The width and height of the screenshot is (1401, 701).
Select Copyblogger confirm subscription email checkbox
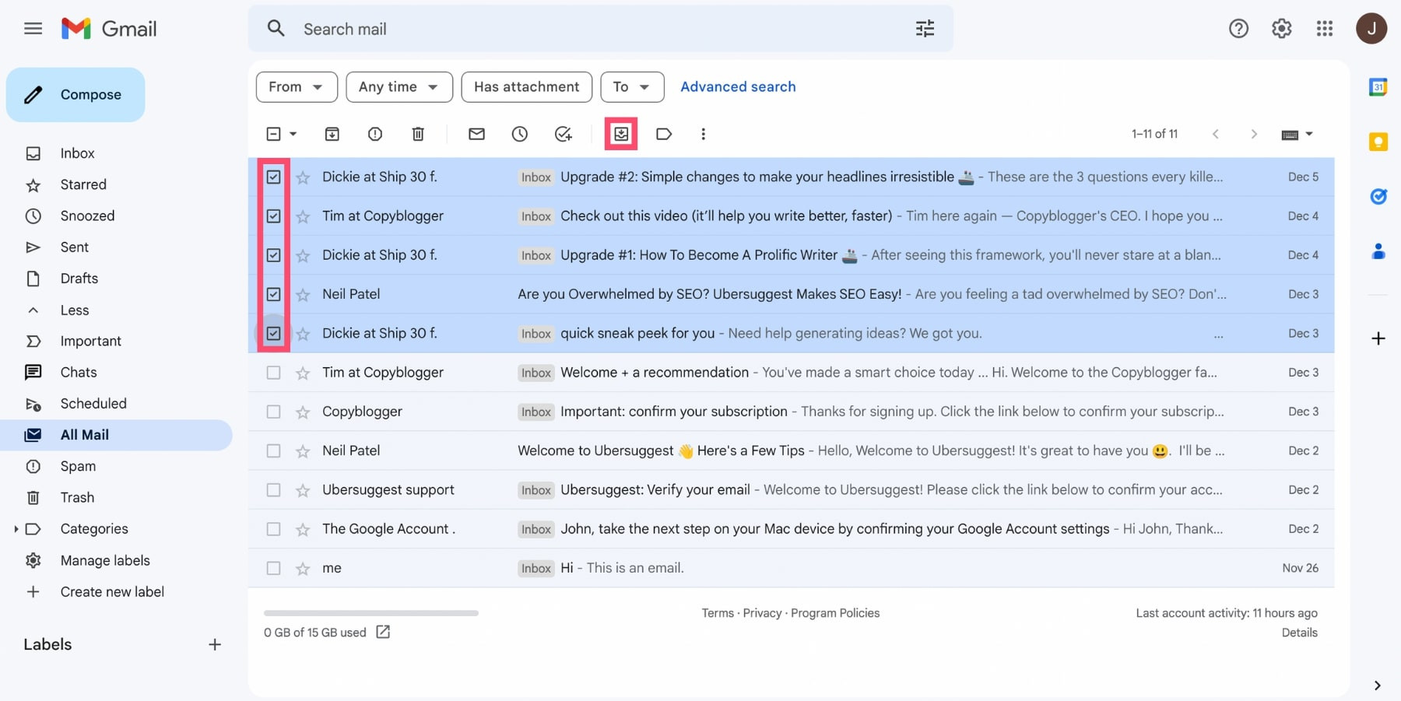273,412
